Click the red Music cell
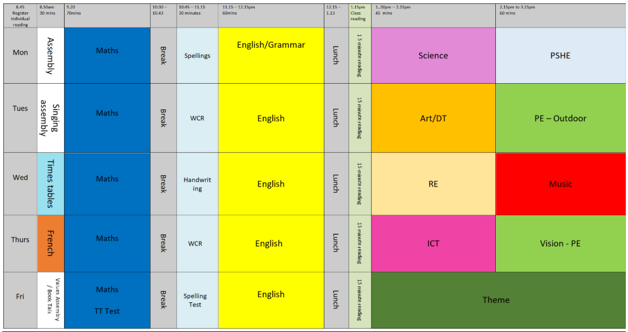 pos(560,184)
